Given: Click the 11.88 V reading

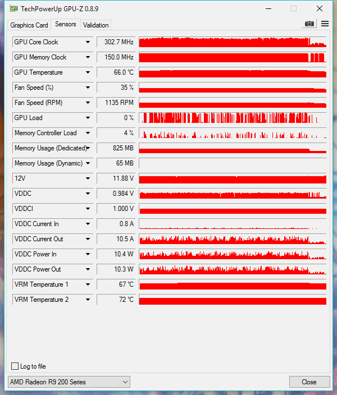Looking at the screenshot, I should (x=116, y=178).
